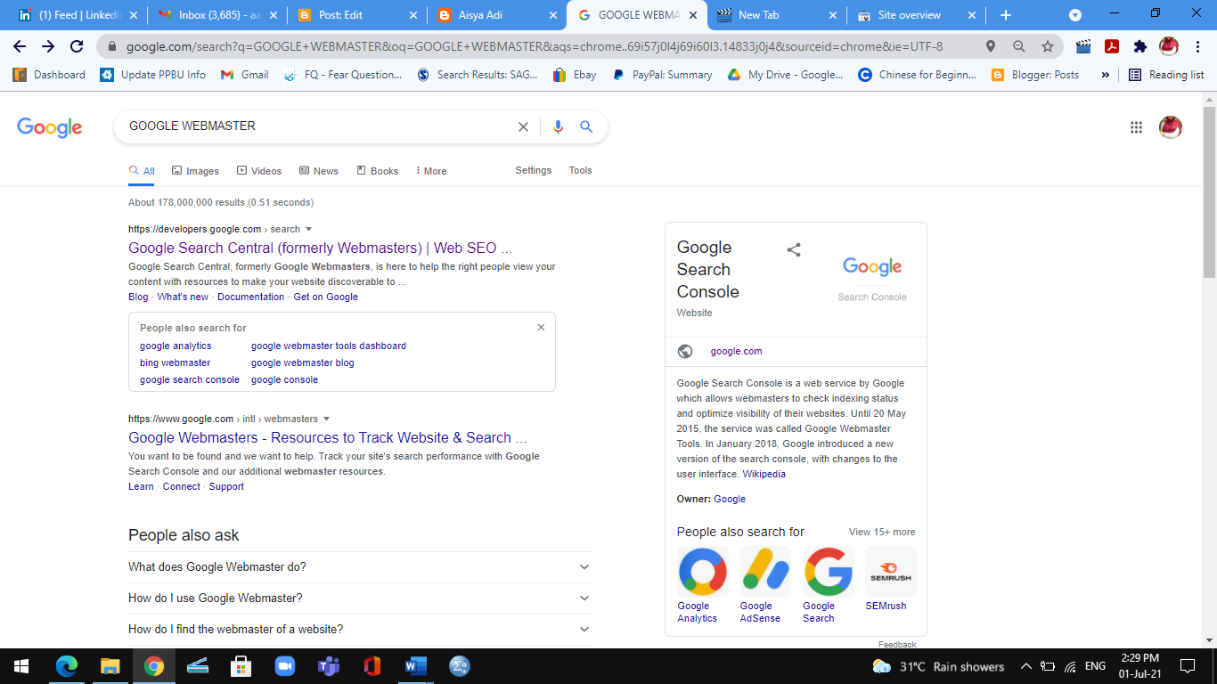
Task: Click the browser back arrow
Action: tap(20, 46)
